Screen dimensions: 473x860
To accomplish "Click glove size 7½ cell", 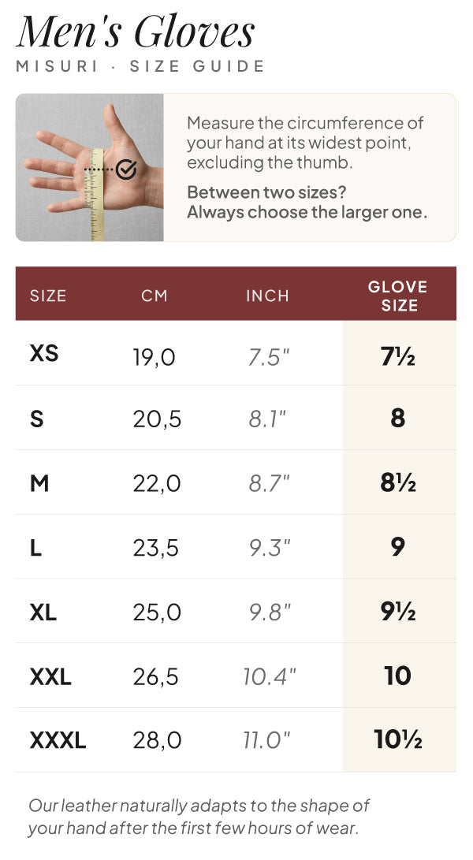I will tap(398, 357).
